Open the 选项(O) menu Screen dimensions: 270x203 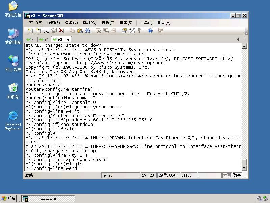(x=89, y=23)
